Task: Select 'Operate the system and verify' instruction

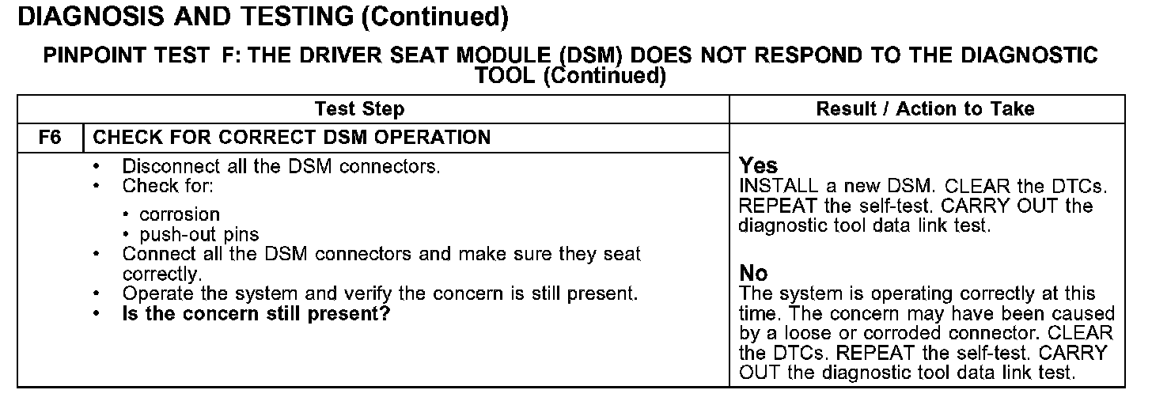Action: point(380,294)
